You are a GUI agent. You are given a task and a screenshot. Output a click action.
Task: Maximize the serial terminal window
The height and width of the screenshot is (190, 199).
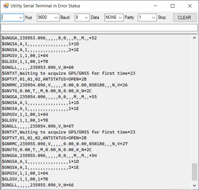click(173, 6)
